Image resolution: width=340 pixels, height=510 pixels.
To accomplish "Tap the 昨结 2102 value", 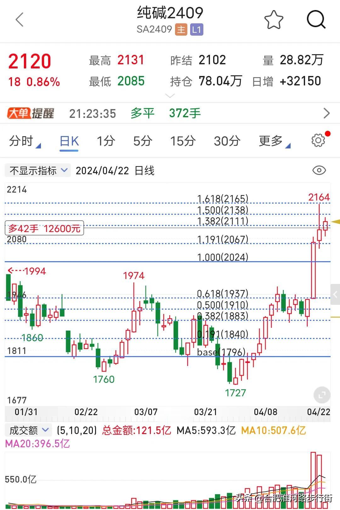I will (212, 60).
